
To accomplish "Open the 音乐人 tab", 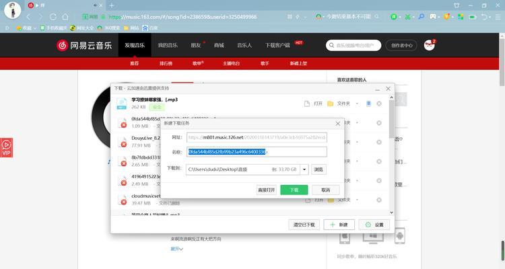I will pyautogui.click(x=244, y=45).
